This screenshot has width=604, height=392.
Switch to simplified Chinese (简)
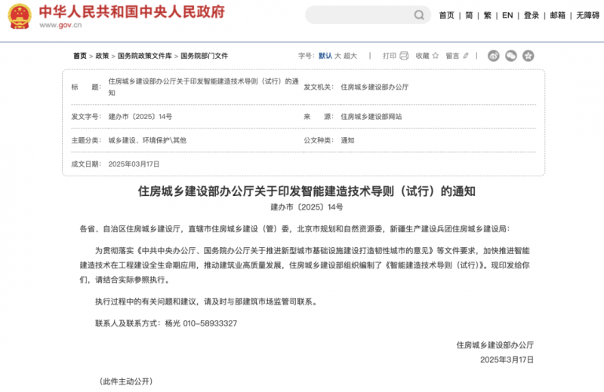pos(469,15)
